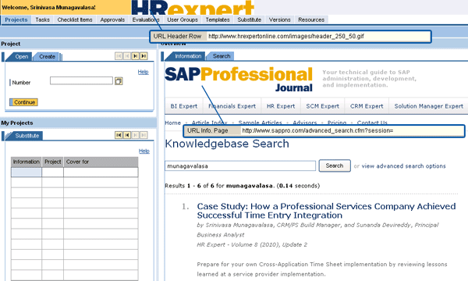Open Help link in My Projects panel
The height and width of the screenshot is (281, 468).
click(x=144, y=151)
